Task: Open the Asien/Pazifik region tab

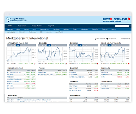Action: point(59,32)
